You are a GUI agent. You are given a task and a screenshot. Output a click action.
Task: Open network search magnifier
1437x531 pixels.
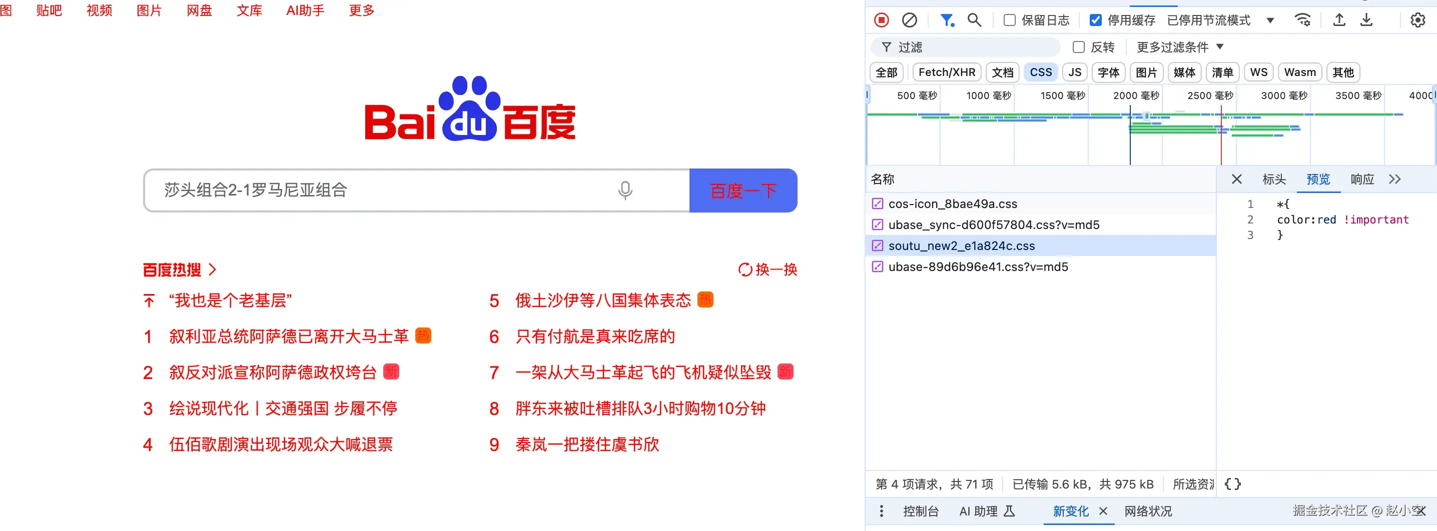[974, 20]
